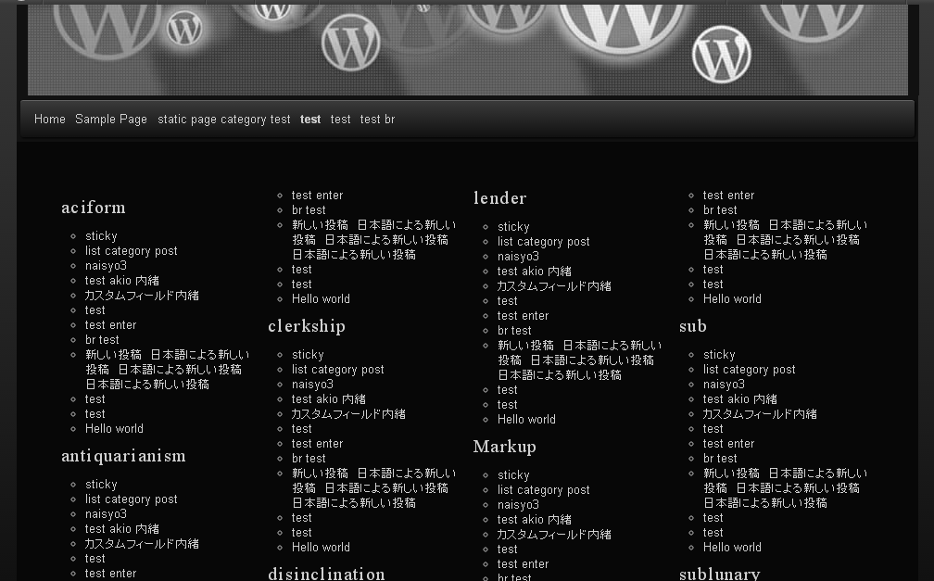Open the 新しい投稿 post under lender
This screenshot has width=934, height=581.
(580, 360)
